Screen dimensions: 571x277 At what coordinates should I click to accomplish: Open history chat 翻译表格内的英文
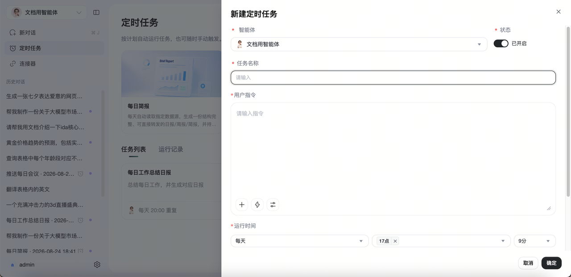(x=28, y=189)
